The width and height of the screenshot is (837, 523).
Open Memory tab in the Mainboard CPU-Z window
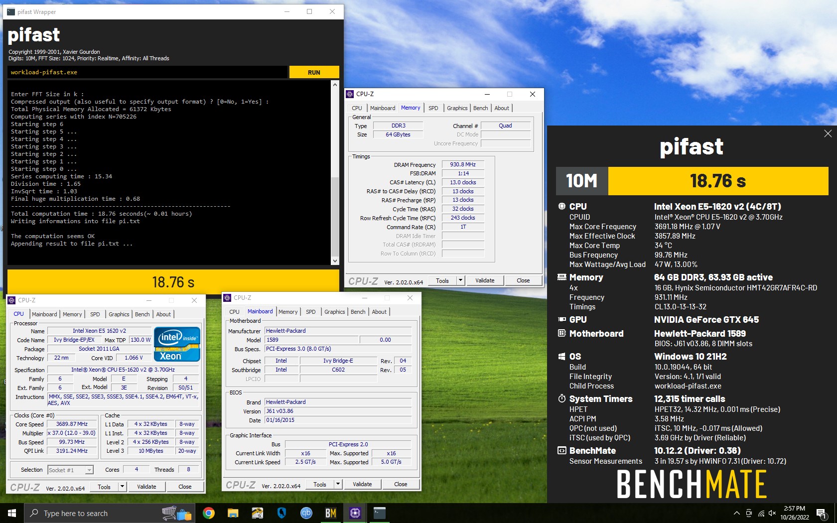288,312
